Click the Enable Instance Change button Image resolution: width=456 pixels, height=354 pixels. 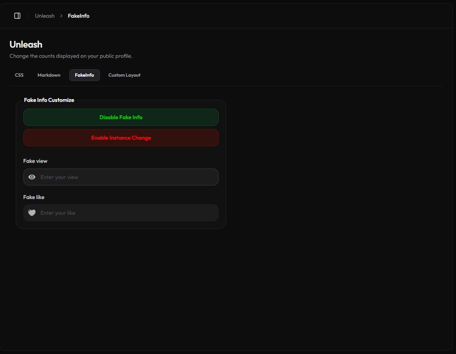tap(121, 138)
